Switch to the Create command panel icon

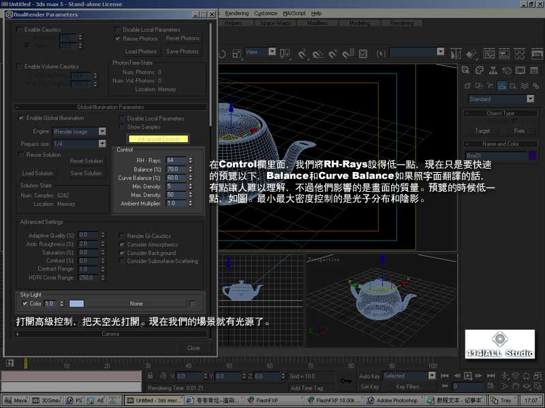(x=466, y=71)
